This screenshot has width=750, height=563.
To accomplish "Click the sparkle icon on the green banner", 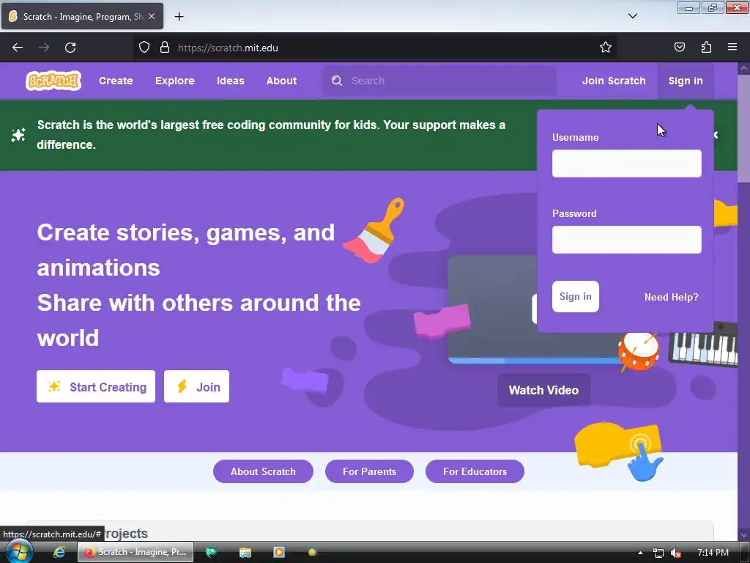I will [x=18, y=135].
